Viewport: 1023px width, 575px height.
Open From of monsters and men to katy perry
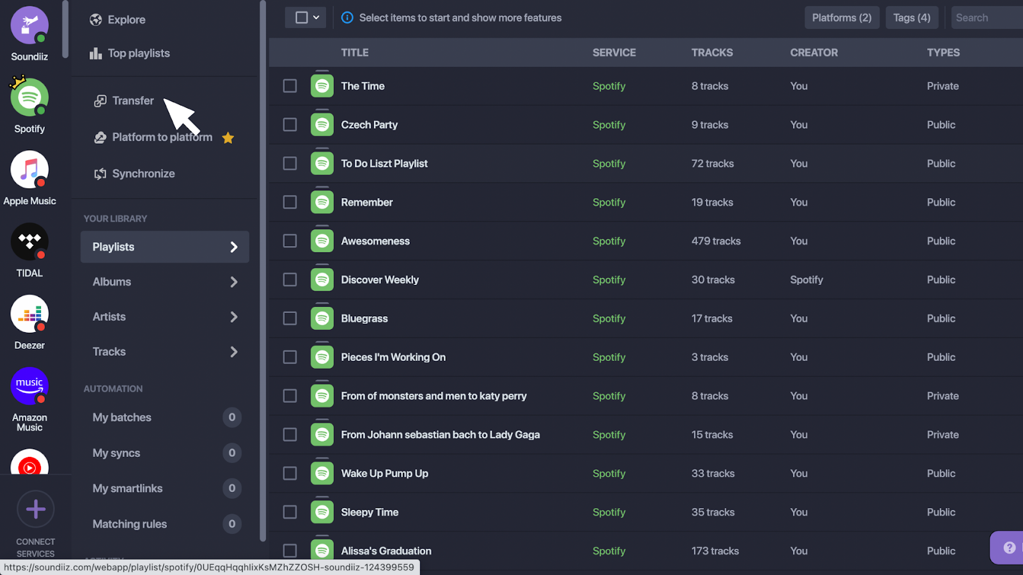coord(434,396)
